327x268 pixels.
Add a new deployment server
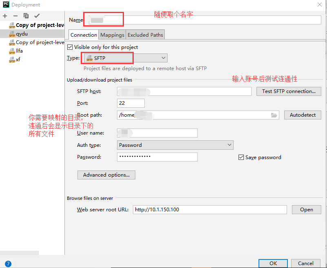click(x=5, y=16)
